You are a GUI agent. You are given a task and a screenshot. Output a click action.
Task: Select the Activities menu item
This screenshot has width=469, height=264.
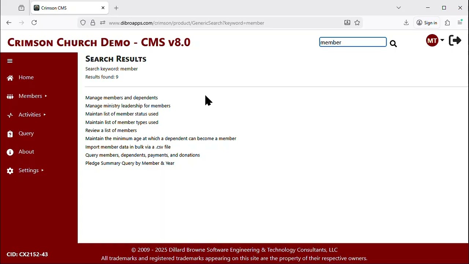pyautogui.click(x=30, y=115)
